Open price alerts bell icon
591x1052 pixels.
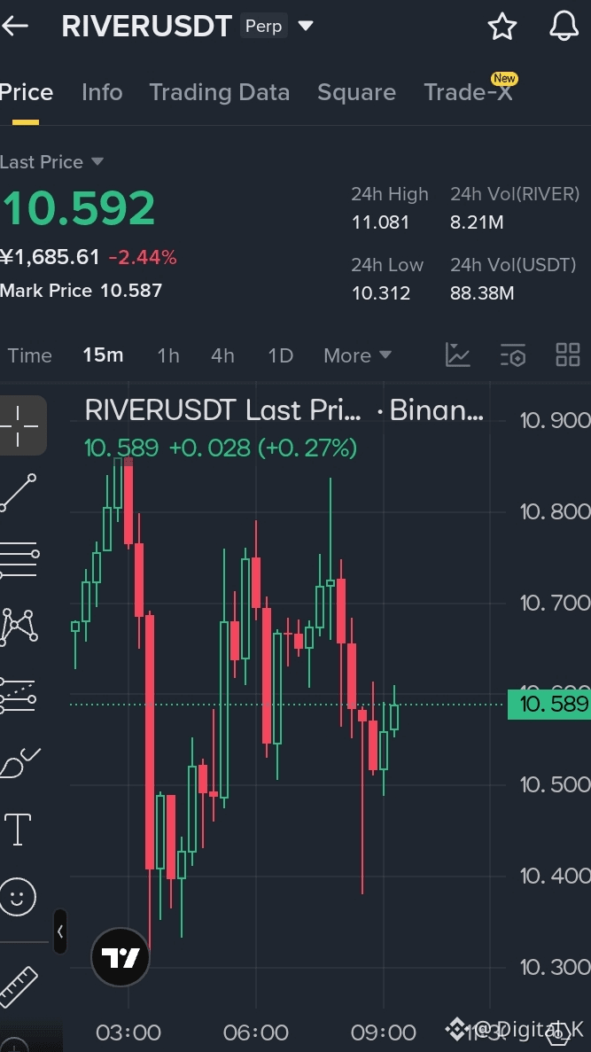coord(564,27)
